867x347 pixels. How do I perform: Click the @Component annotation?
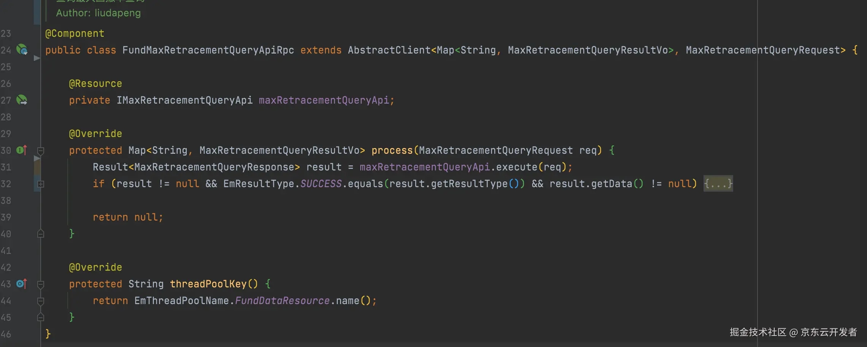coord(75,33)
